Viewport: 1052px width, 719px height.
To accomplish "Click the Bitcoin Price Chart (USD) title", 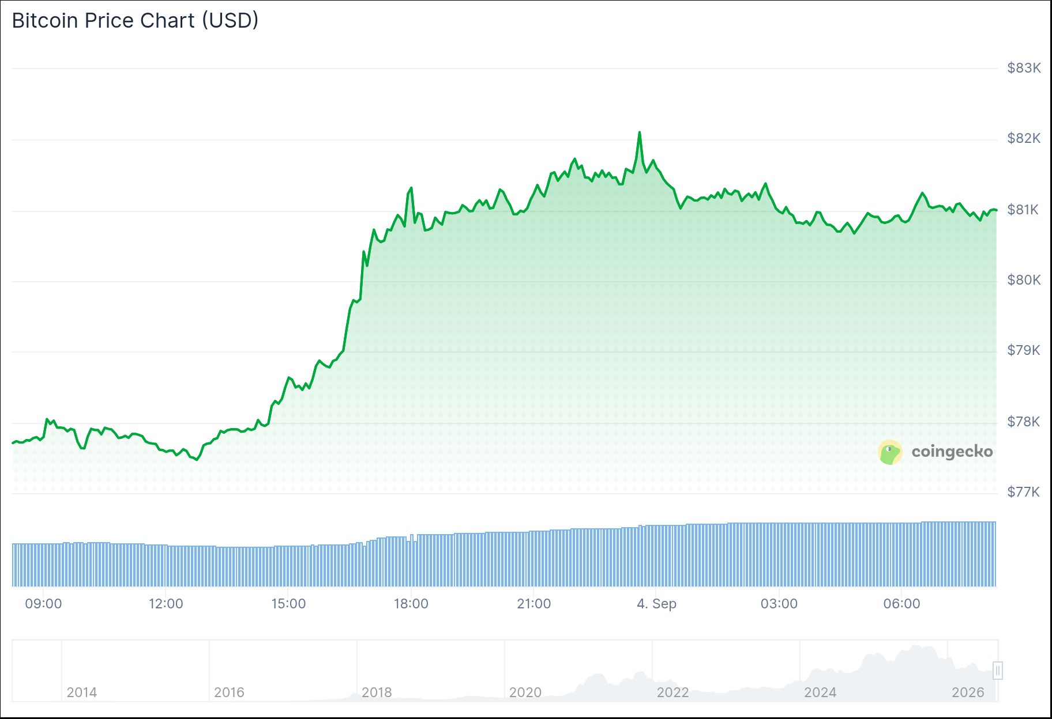I will click(x=135, y=21).
